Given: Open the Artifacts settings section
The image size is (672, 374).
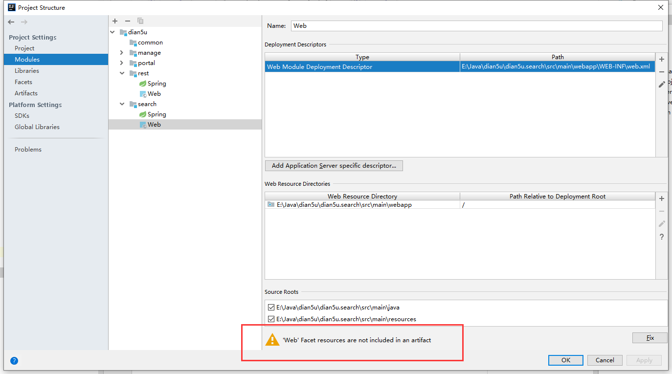Looking at the screenshot, I should click(x=26, y=93).
